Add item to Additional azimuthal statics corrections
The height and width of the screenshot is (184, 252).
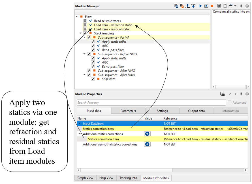tap(147, 144)
